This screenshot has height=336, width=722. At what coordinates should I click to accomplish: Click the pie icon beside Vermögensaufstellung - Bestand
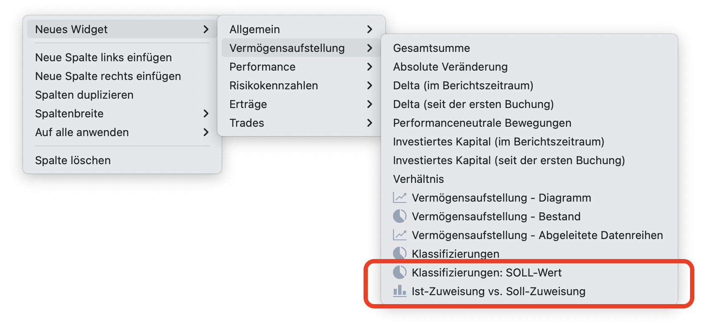(x=399, y=216)
